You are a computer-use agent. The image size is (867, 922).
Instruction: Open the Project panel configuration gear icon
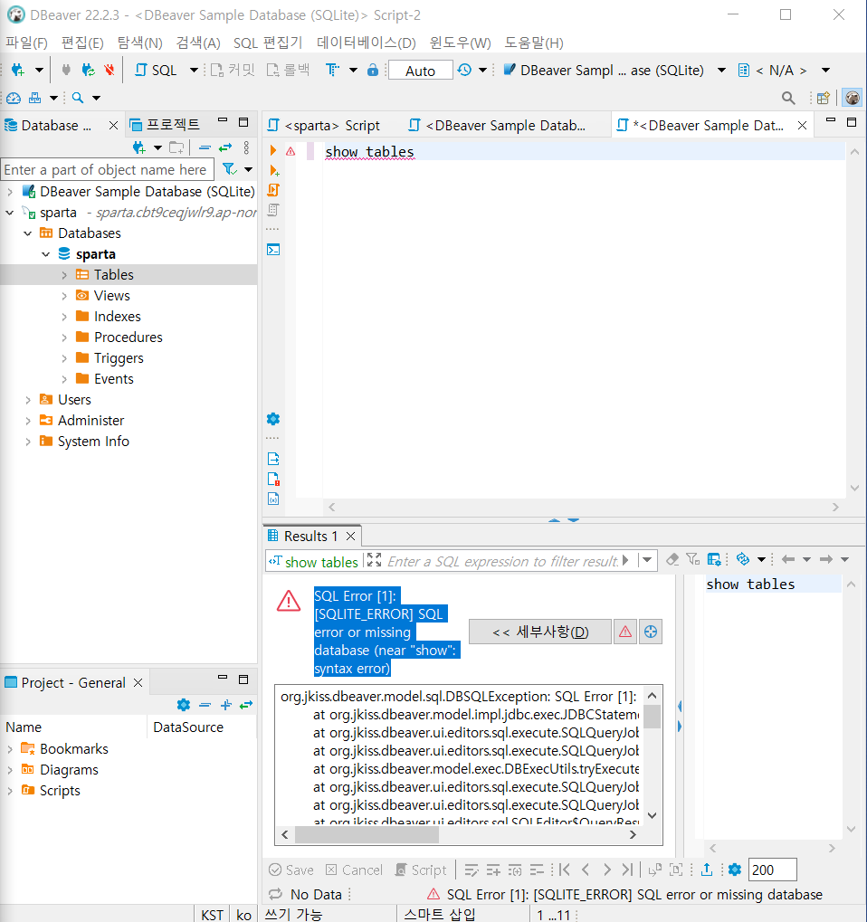[x=184, y=705]
